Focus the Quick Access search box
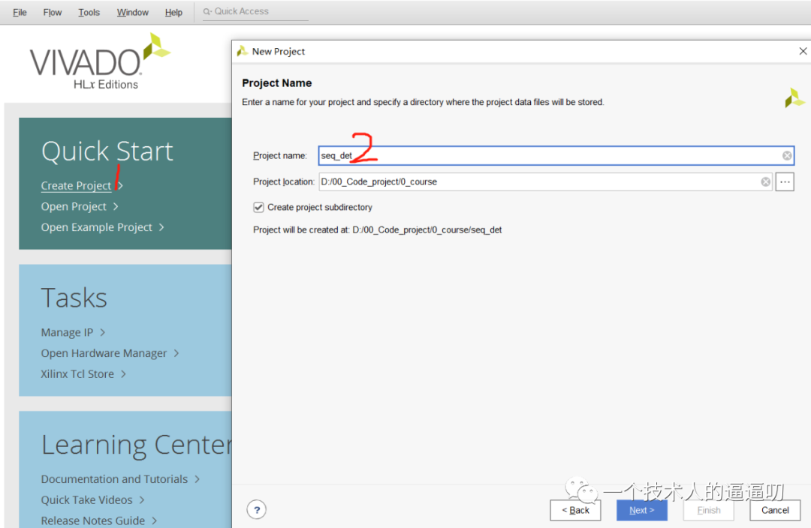This screenshot has width=811, height=528. pos(255,11)
